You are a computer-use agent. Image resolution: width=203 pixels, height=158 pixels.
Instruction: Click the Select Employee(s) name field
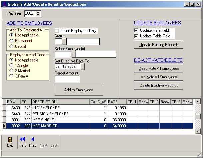click(x=96, y=54)
